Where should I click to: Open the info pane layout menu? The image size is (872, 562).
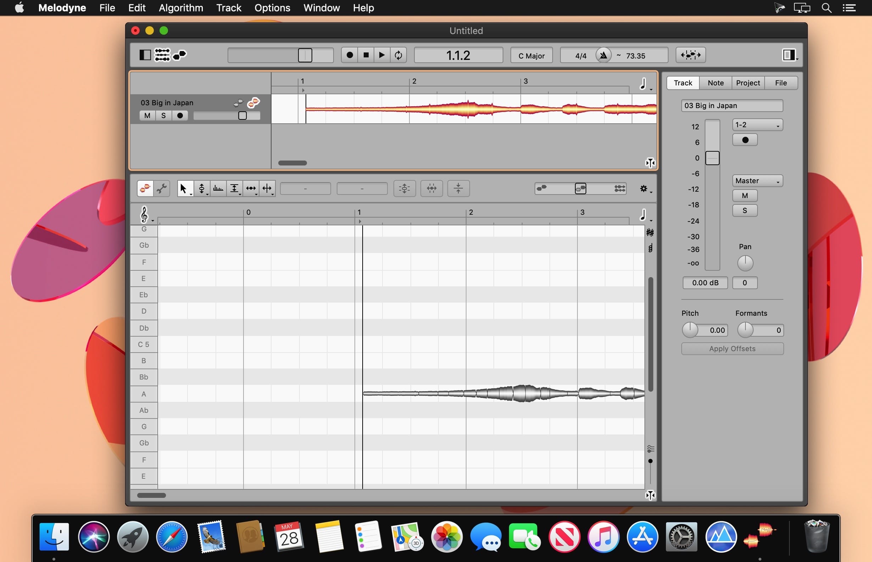pyautogui.click(x=789, y=55)
